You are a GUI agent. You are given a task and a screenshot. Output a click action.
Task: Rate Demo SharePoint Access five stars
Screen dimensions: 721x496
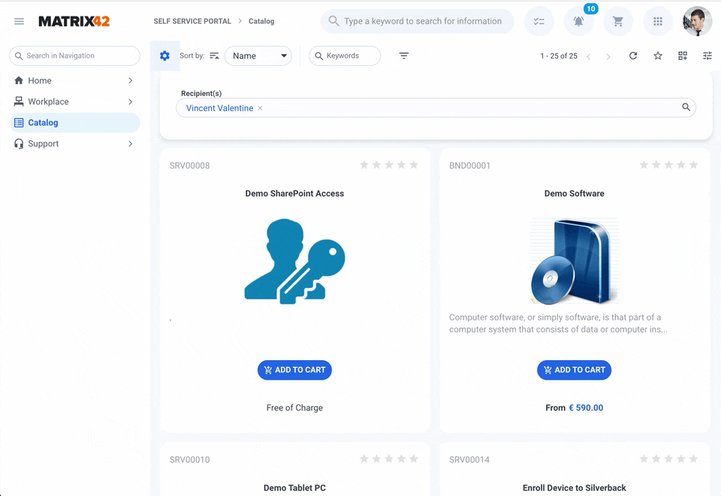coord(414,165)
